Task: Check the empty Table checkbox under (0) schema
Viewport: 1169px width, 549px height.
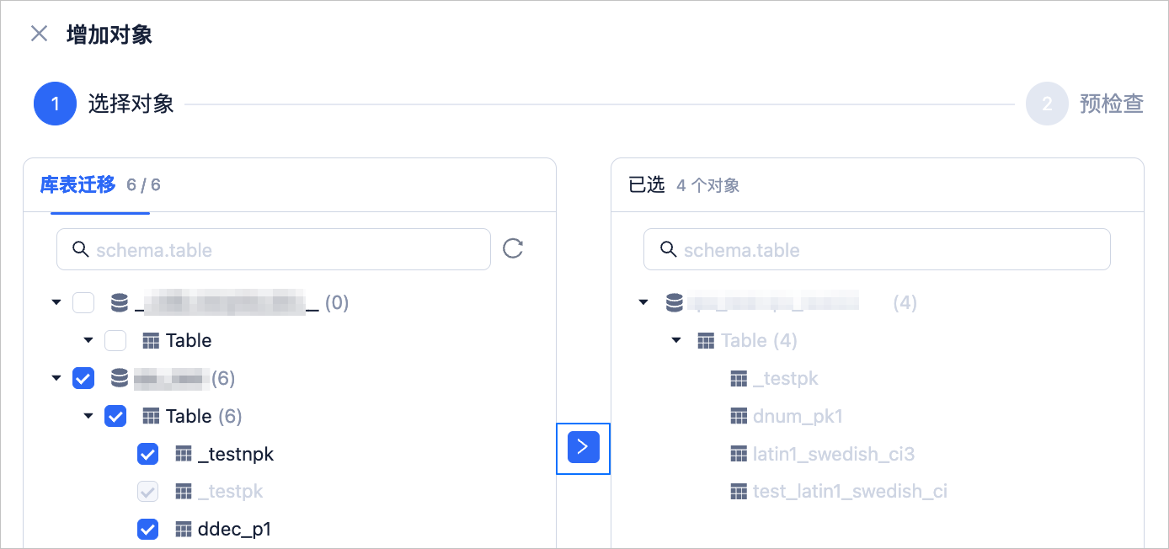Action: [115, 340]
